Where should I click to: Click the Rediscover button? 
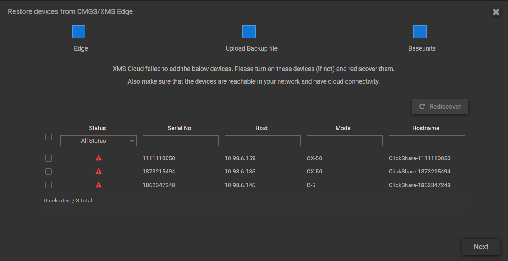(440, 107)
